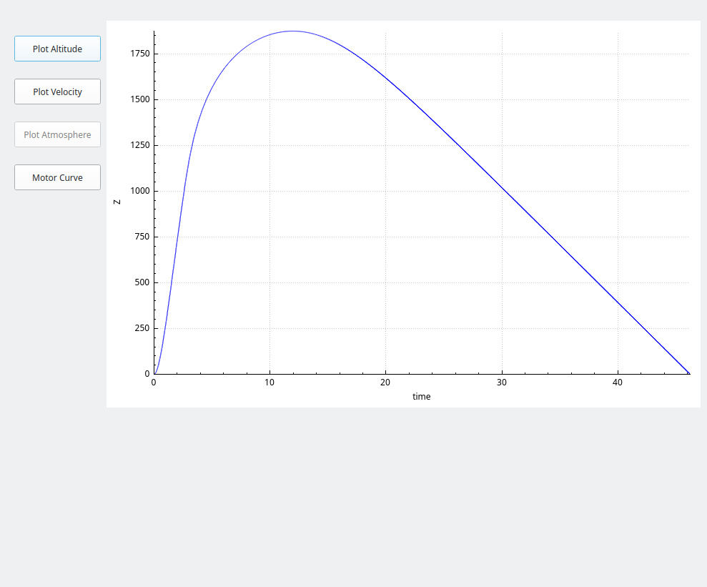Click the 0 tick label on the time axis
Image resolution: width=707 pixels, height=587 pixels.
click(x=154, y=383)
